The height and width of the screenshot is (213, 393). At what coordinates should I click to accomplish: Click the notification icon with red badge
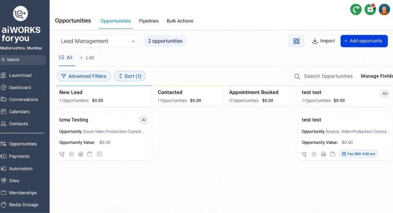pyautogui.click(x=370, y=10)
